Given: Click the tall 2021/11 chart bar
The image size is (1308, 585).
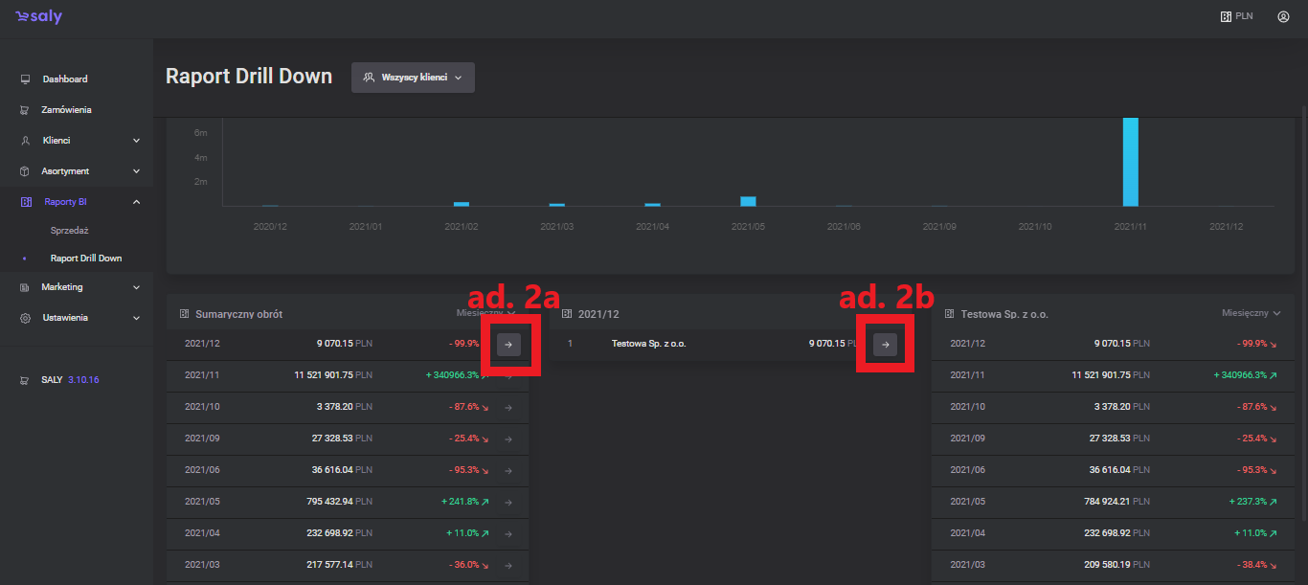Looking at the screenshot, I should (1130, 161).
